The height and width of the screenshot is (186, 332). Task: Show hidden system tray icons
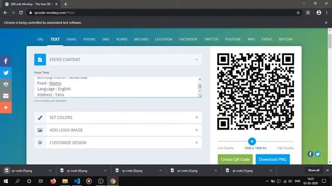tap(267, 181)
